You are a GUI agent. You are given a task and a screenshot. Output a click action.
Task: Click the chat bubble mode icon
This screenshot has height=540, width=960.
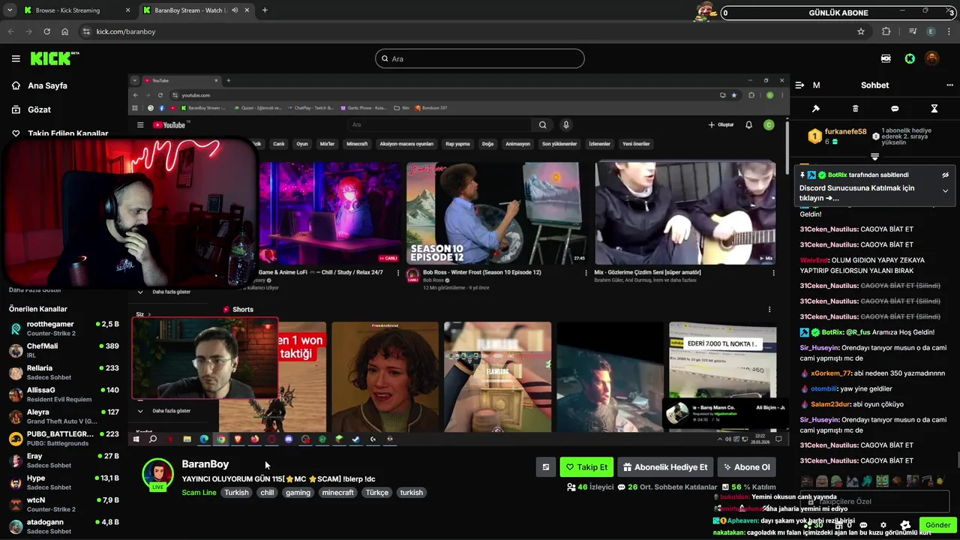coord(895,109)
